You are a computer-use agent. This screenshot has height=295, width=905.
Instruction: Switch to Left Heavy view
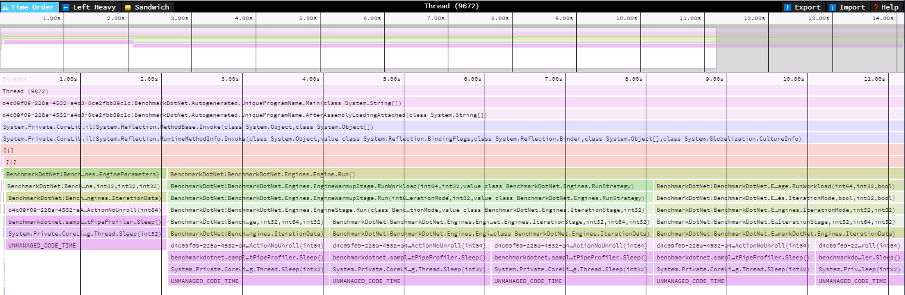(x=90, y=7)
